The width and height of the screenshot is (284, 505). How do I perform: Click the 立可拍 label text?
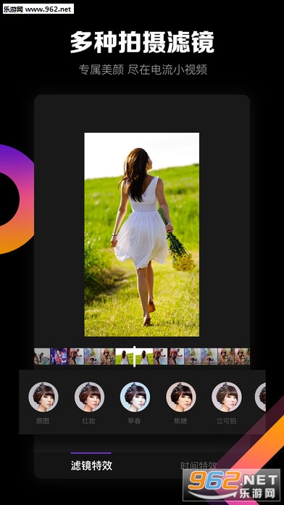pyautogui.click(x=227, y=421)
